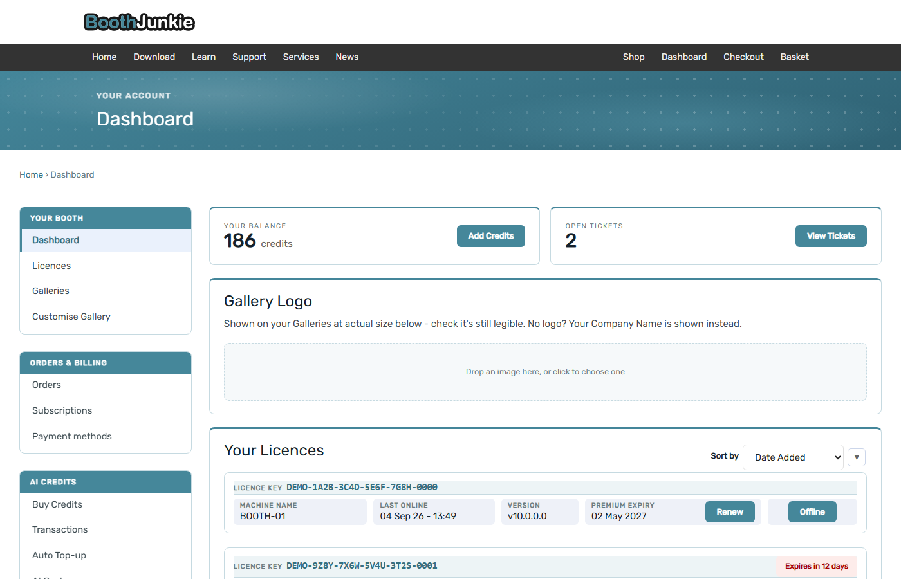Click Dashboard breadcrumb text
This screenshot has width=901, height=579.
pyautogui.click(x=72, y=174)
